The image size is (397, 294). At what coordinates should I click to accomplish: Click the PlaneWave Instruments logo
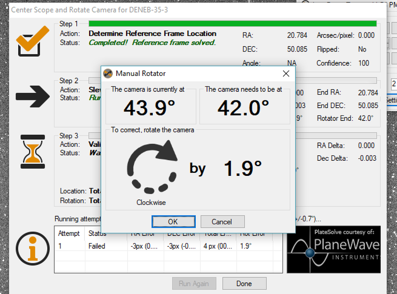tap(333, 249)
